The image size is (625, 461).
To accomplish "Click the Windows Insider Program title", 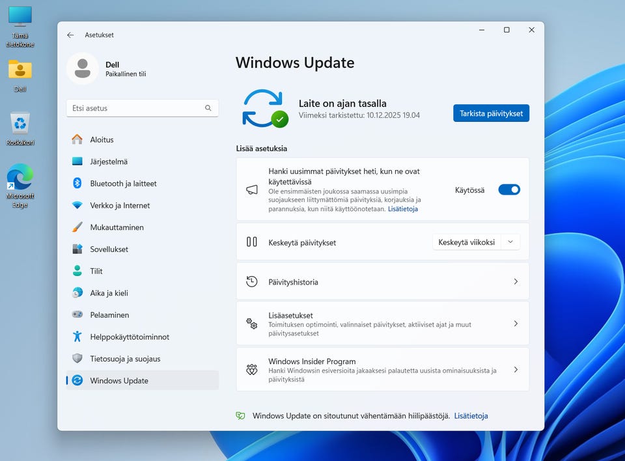I will pyautogui.click(x=312, y=361).
